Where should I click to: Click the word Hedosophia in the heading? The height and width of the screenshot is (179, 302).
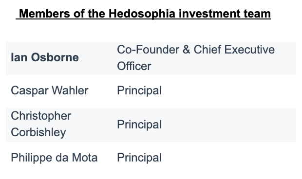point(142,14)
